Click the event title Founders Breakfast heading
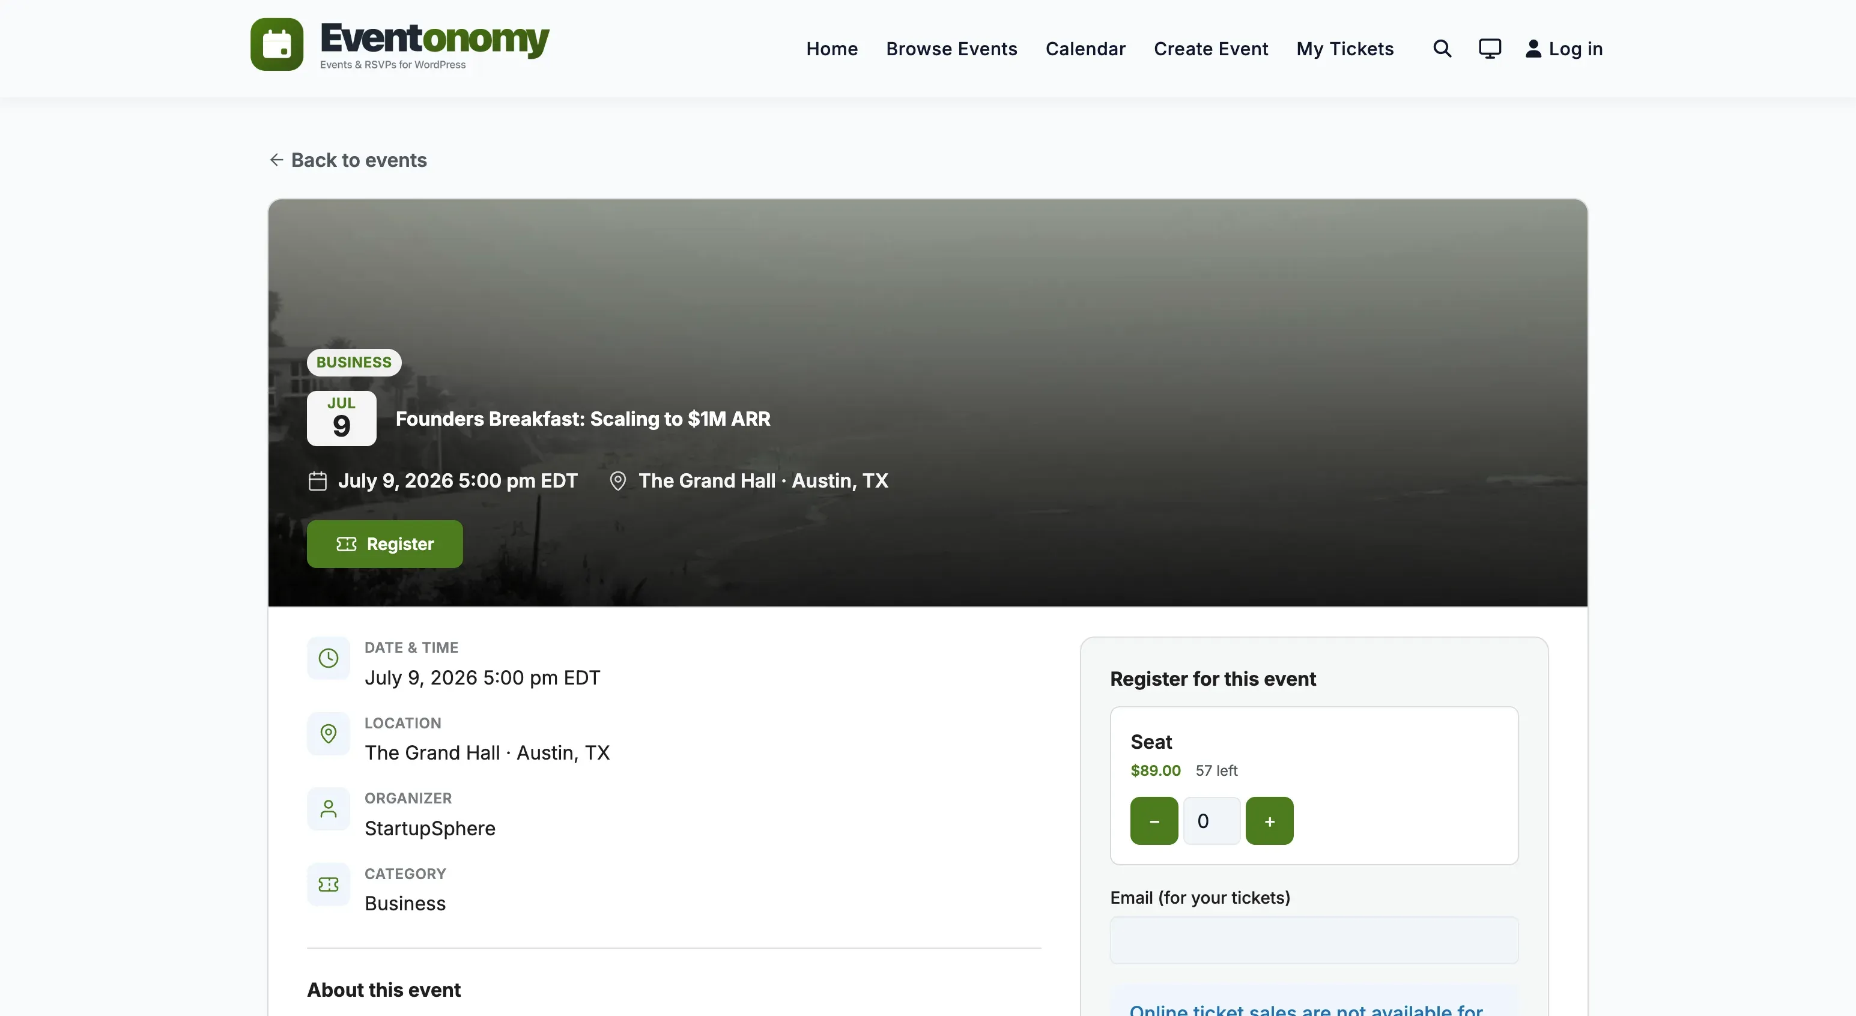 583,419
